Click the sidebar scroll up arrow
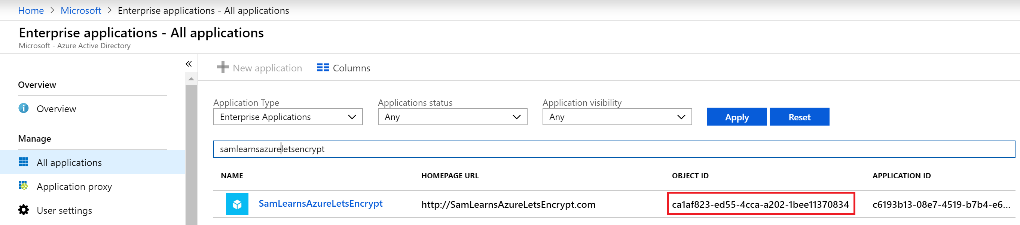The height and width of the screenshot is (225, 1020). point(191,79)
